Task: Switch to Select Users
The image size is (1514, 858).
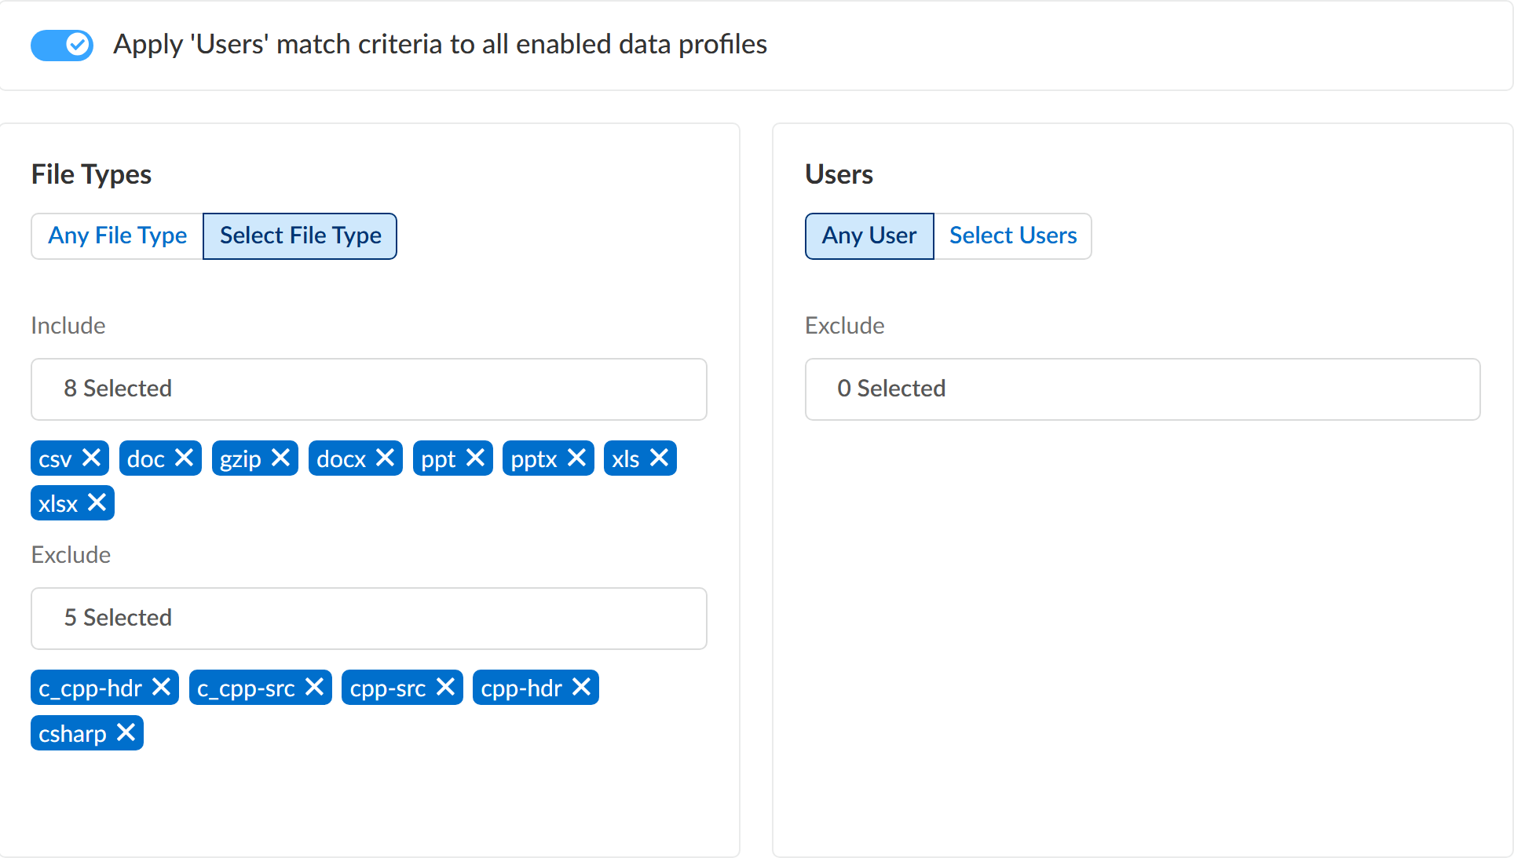Action: (1012, 235)
